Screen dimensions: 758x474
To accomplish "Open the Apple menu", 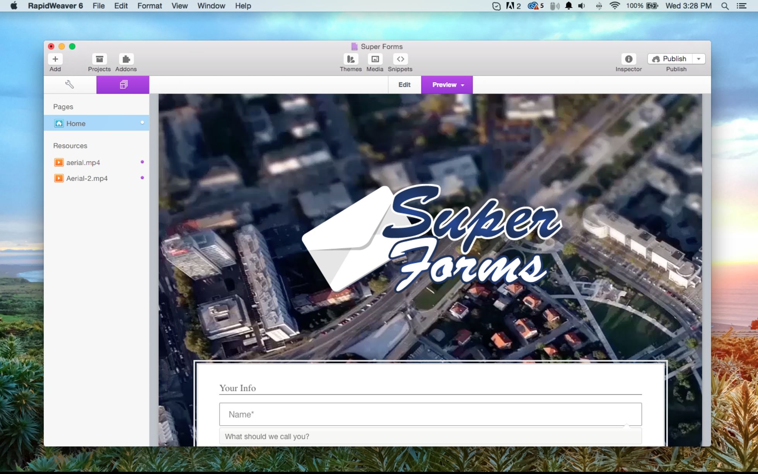I will (x=14, y=6).
